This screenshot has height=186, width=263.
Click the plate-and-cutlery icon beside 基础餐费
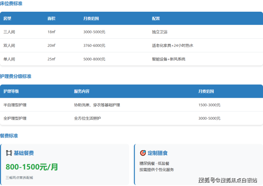[9, 153]
